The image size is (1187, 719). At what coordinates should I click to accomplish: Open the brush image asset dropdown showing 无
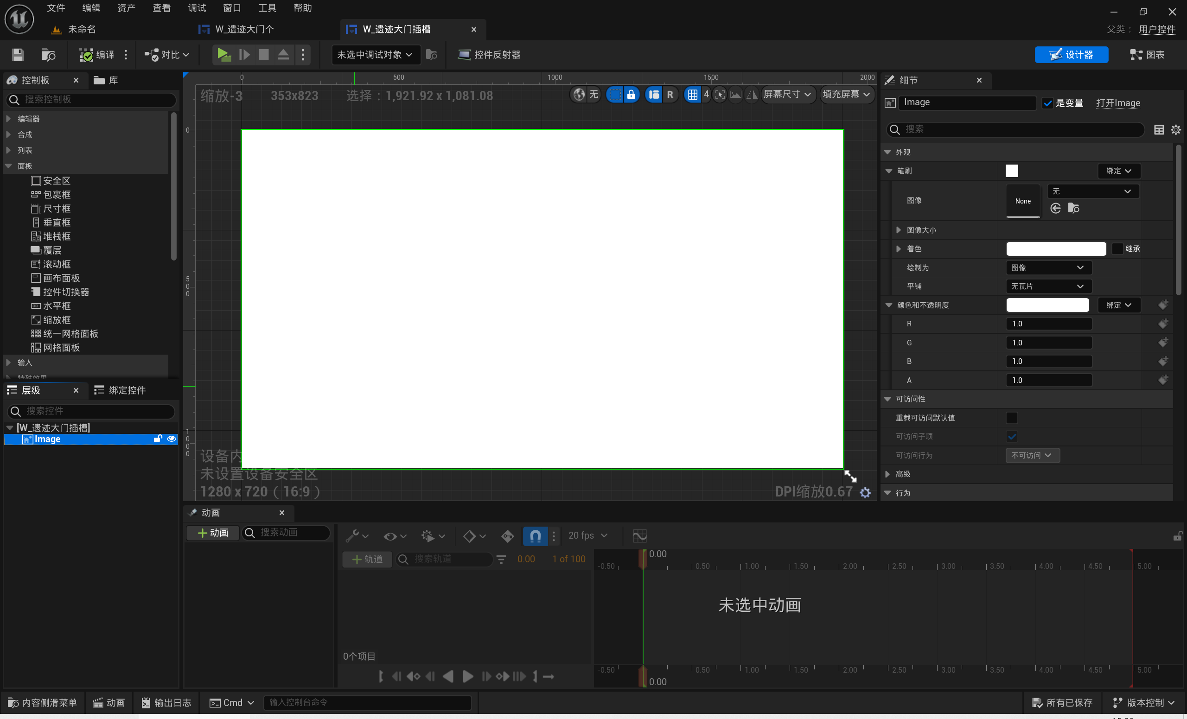1092,191
